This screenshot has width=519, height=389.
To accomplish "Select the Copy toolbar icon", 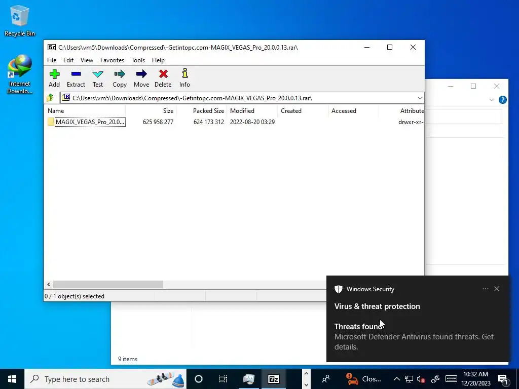I will point(120,78).
